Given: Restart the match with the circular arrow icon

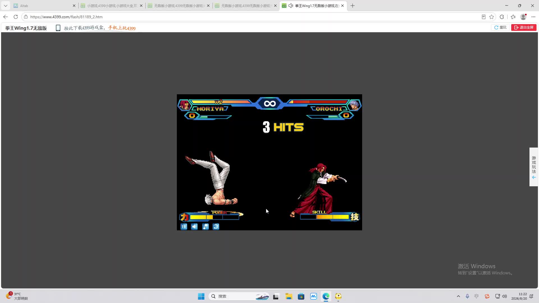Looking at the screenshot, I should pos(216,226).
